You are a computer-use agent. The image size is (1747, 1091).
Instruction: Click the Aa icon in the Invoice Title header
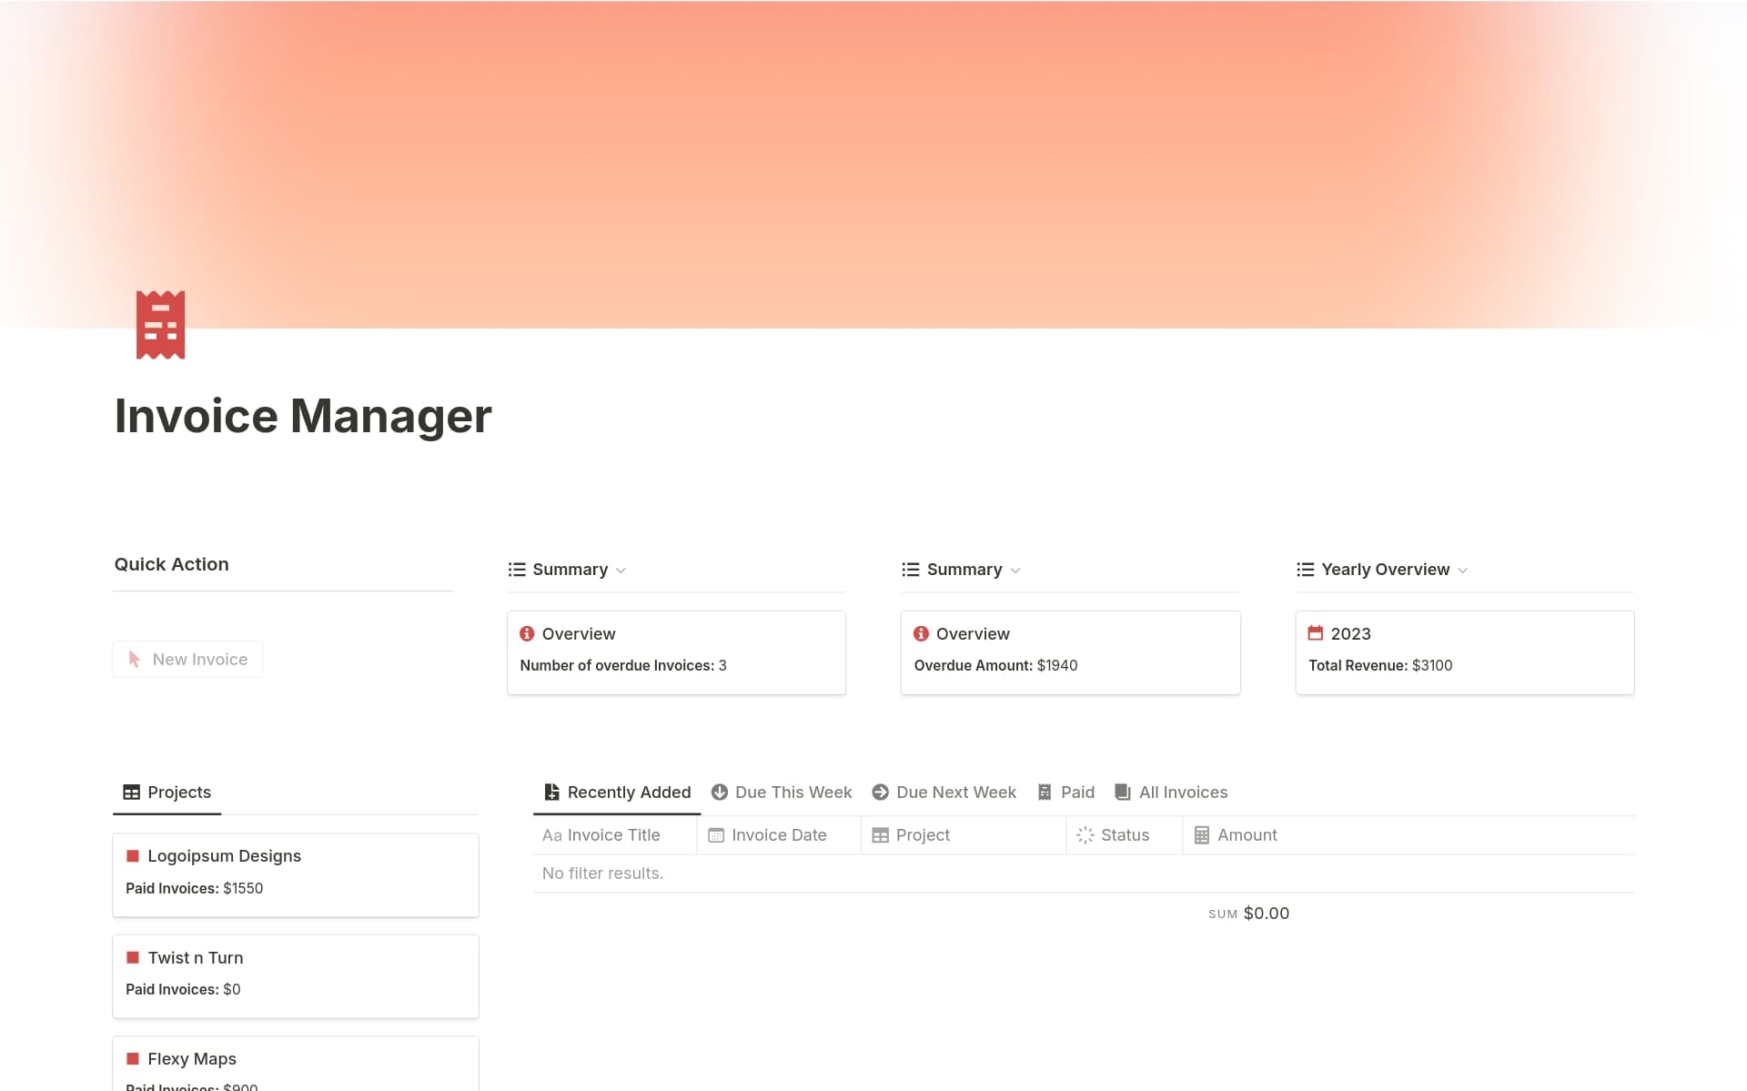551,834
